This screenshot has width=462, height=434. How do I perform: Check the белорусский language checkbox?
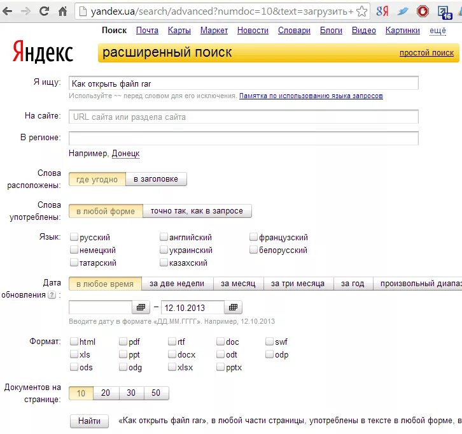click(x=253, y=250)
